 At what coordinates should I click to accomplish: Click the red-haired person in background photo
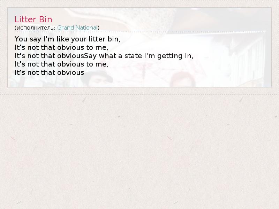tap(182, 80)
